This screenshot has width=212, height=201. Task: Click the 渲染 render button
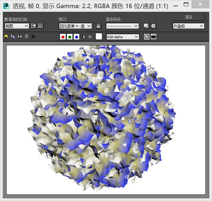189,17
